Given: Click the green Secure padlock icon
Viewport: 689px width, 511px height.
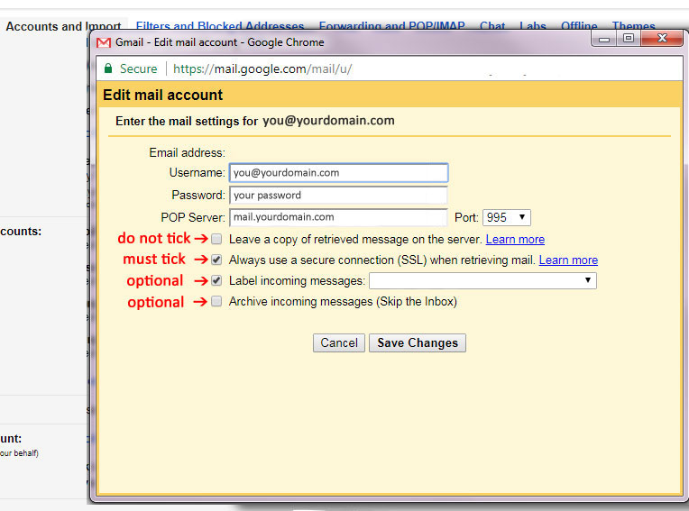Looking at the screenshot, I should [x=108, y=68].
